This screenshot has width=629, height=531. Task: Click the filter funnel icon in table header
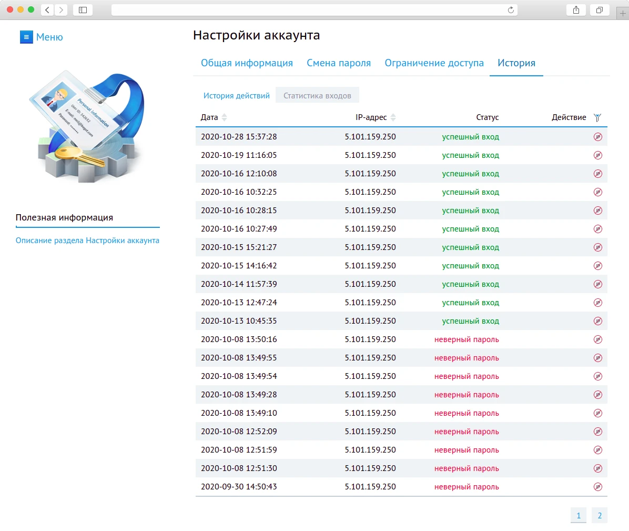pos(597,117)
